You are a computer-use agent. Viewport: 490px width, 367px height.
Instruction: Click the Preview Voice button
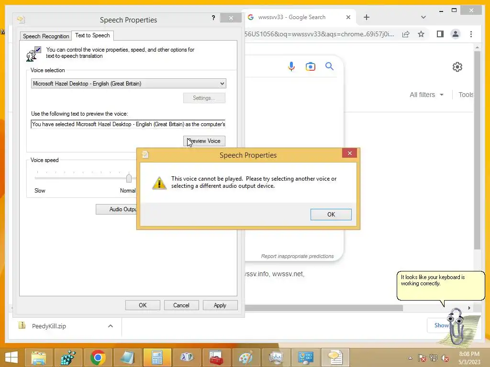pyautogui.click(x=204, y=141)
